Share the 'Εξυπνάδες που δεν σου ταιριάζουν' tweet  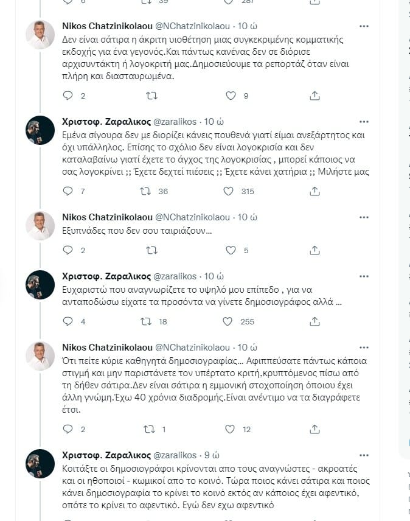(314, 250)
